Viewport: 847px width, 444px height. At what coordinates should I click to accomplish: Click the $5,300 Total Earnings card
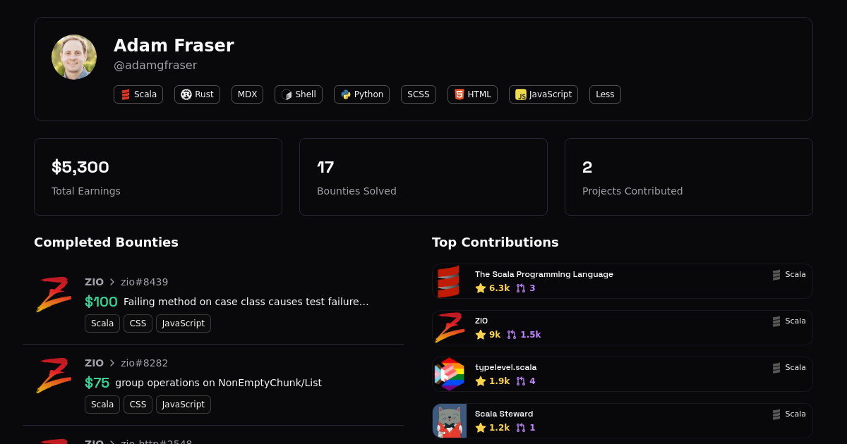[x=158, y=177]
